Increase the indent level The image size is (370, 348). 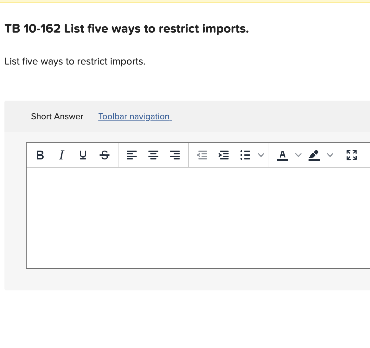[224, 155]
